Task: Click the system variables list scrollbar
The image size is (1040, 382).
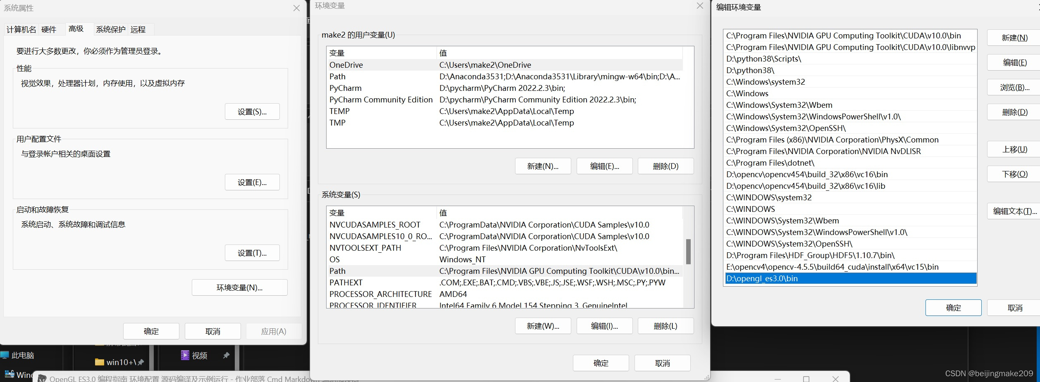Action: 688,251
